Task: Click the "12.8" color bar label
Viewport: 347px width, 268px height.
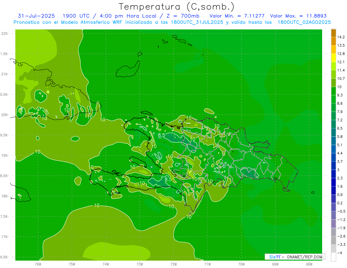Action: click(x=341, y=53)
